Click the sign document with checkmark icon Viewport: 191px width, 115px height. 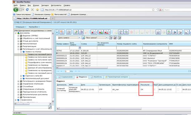101,32
